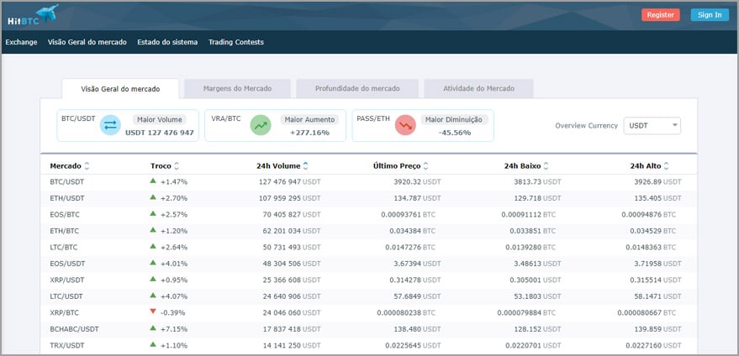Open TRX/USDT market in table

(x=67, y=345)
